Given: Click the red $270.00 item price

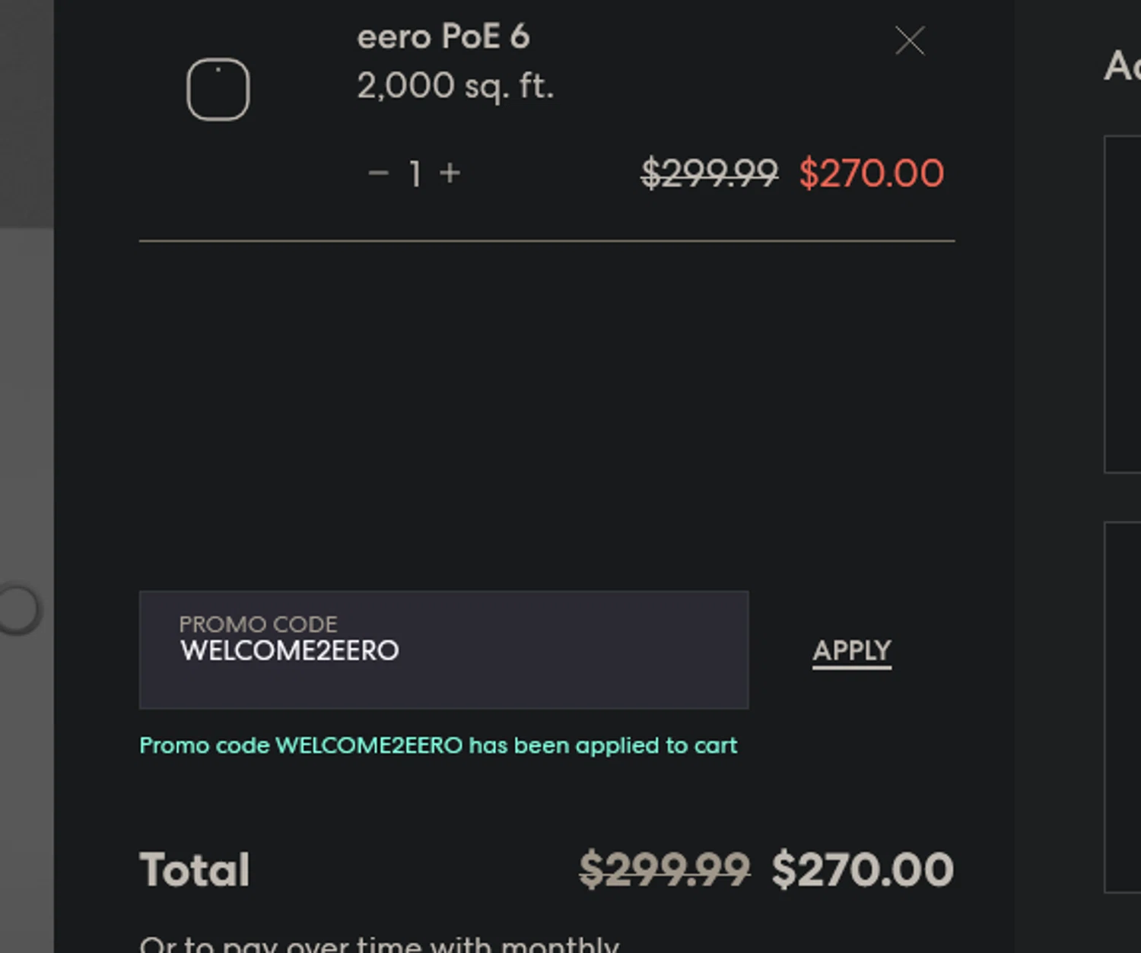Looking at the screenshot, I should [871, 173].
